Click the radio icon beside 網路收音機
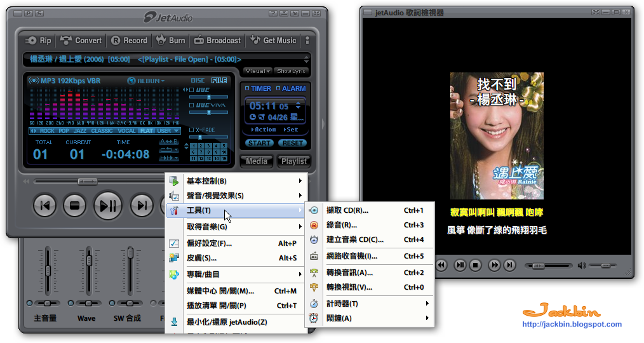Viewport: 644px width, 343px height. pos(314,256)
